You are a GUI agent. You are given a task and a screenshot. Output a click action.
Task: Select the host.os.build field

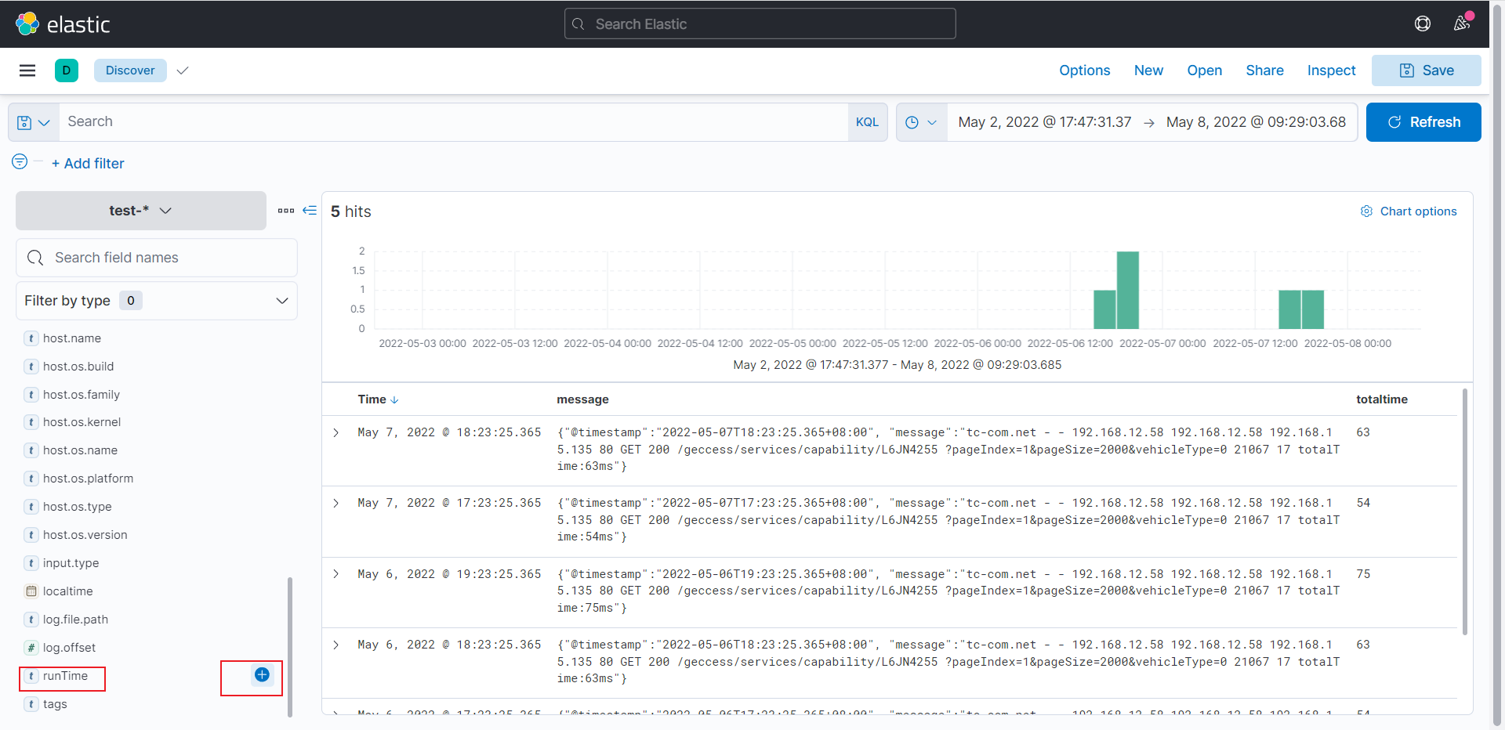click(x=78, y=367)
